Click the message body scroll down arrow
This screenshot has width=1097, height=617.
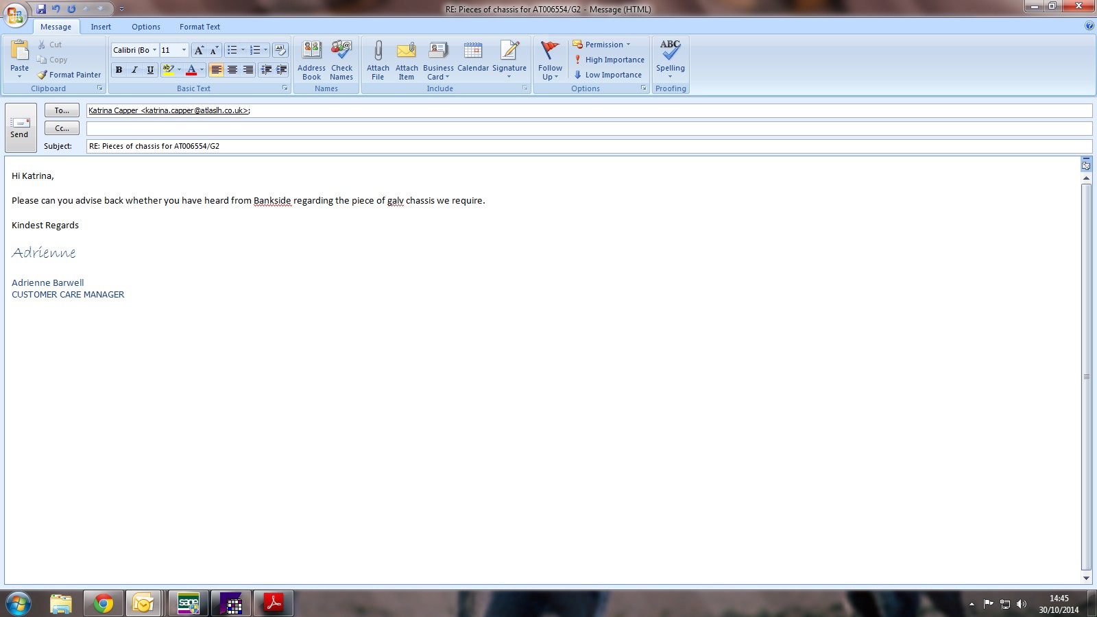pos(1086,578)
